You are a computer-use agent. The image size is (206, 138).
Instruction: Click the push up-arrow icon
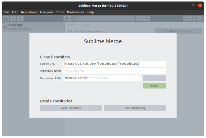coord(196,18)
